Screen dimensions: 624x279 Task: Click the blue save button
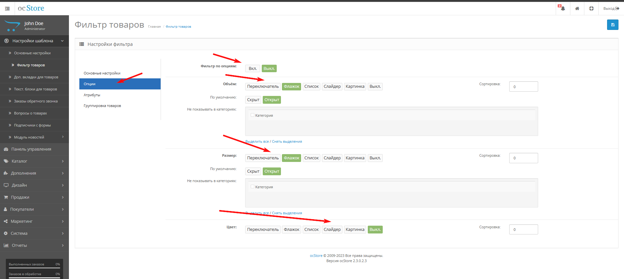point(613,25)
